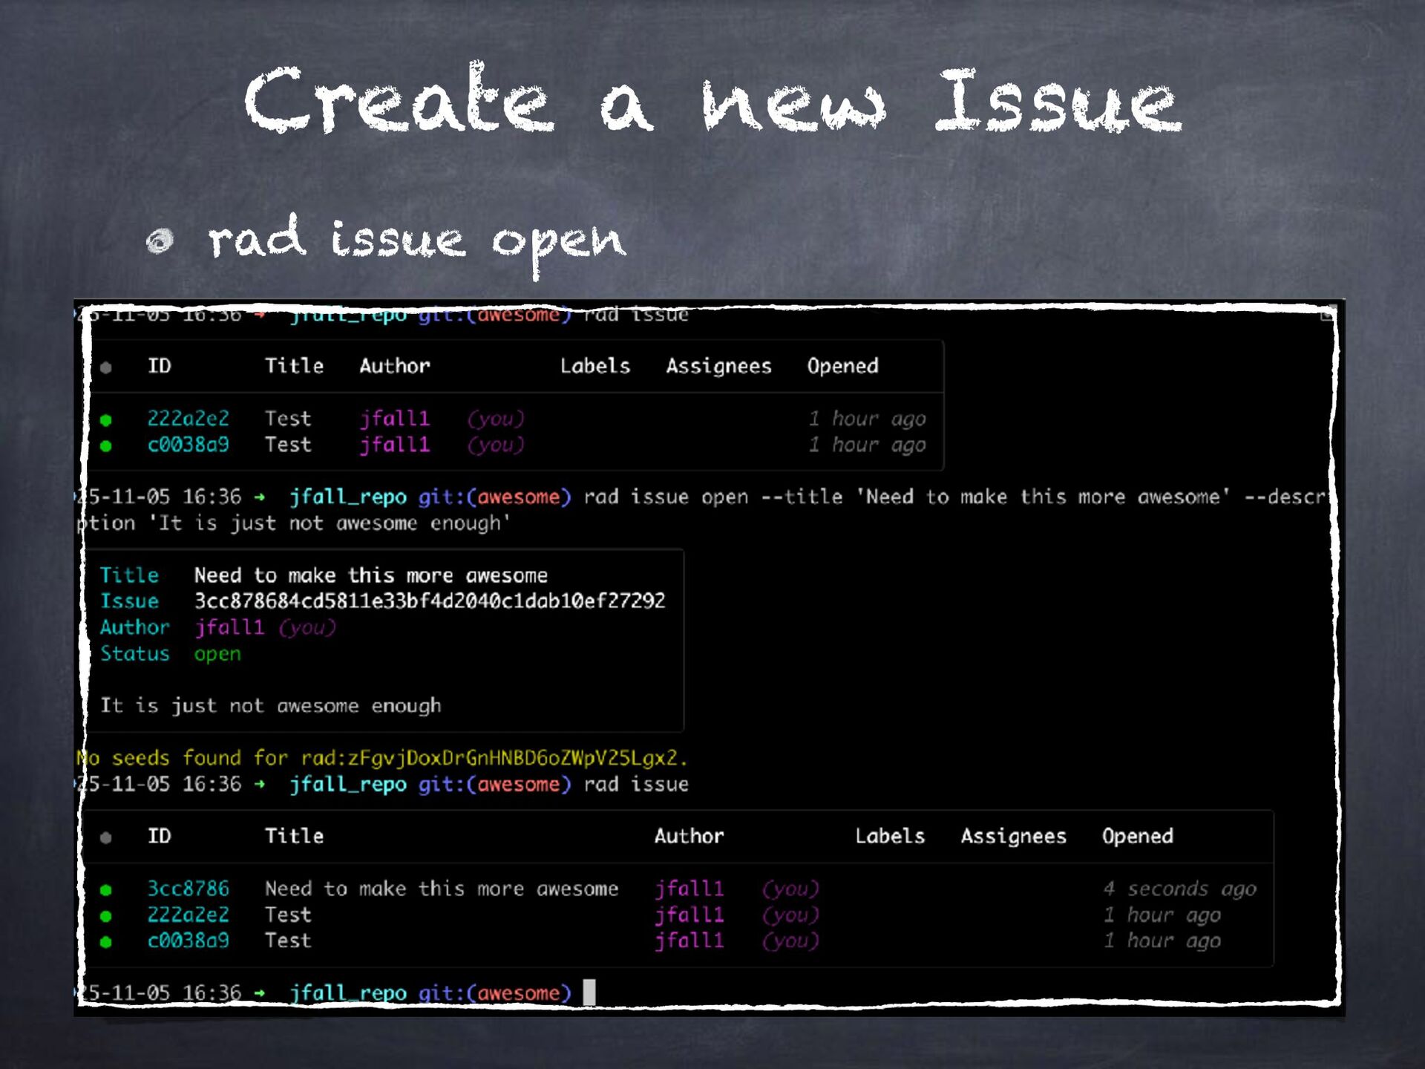Click the small scroll marker in terminal's top-right corner
Viewport: 1425px width, 1069px height.
click(1328, 315)
